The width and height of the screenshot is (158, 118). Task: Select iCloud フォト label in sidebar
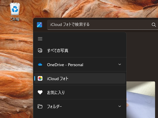point(58,79)
